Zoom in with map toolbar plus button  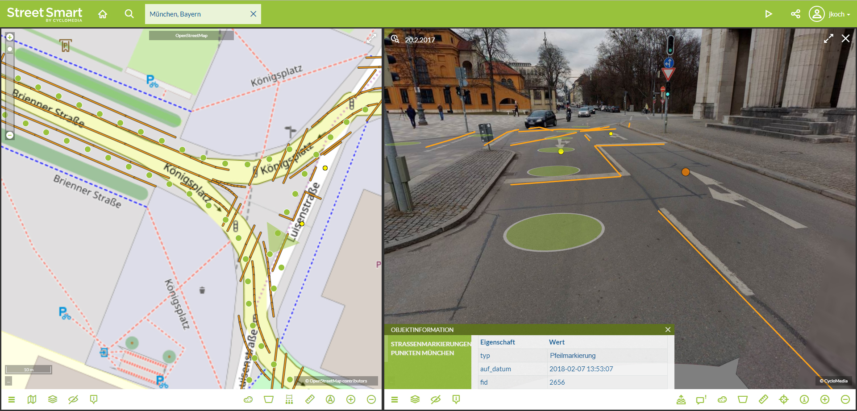coord(351,399)
